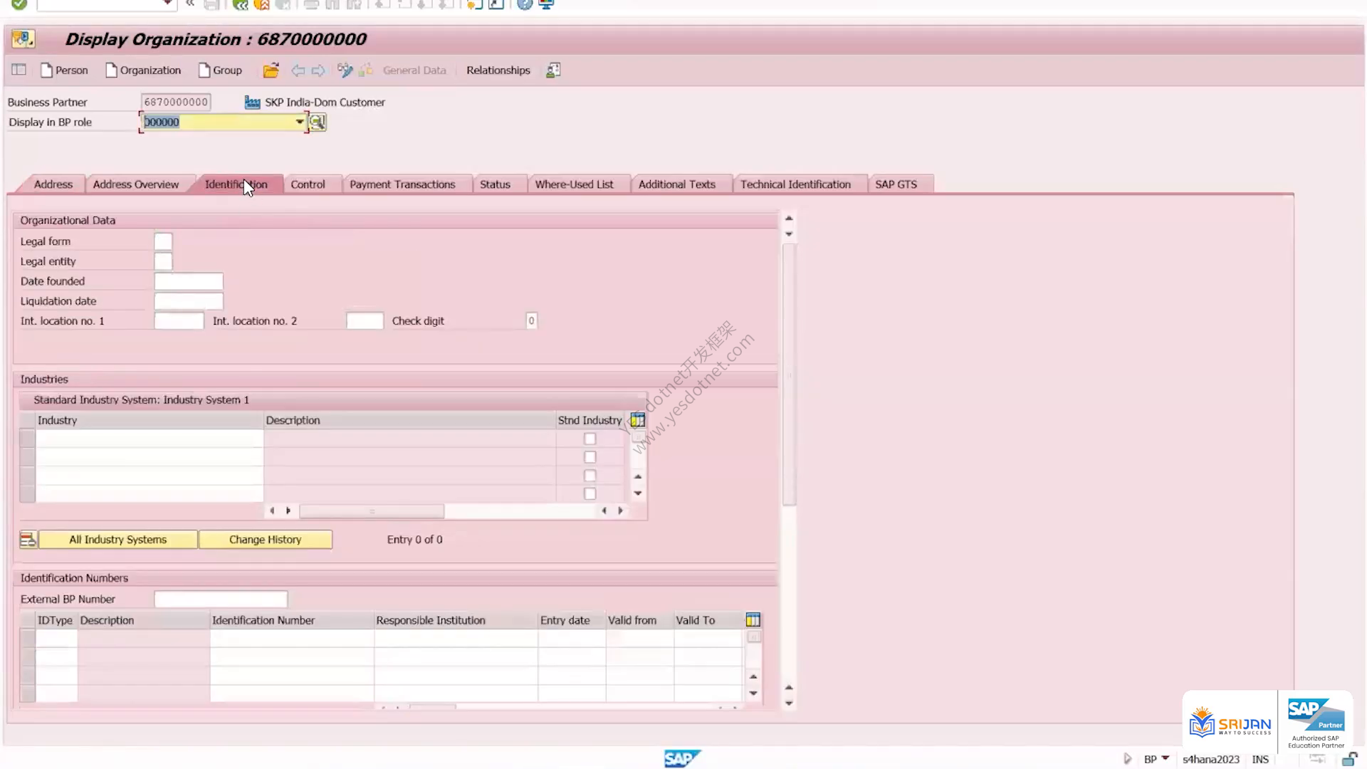The width and height of the screenshot is (1367, 769).
Task: Click the BP role search help icon
Action: [318, 122]
